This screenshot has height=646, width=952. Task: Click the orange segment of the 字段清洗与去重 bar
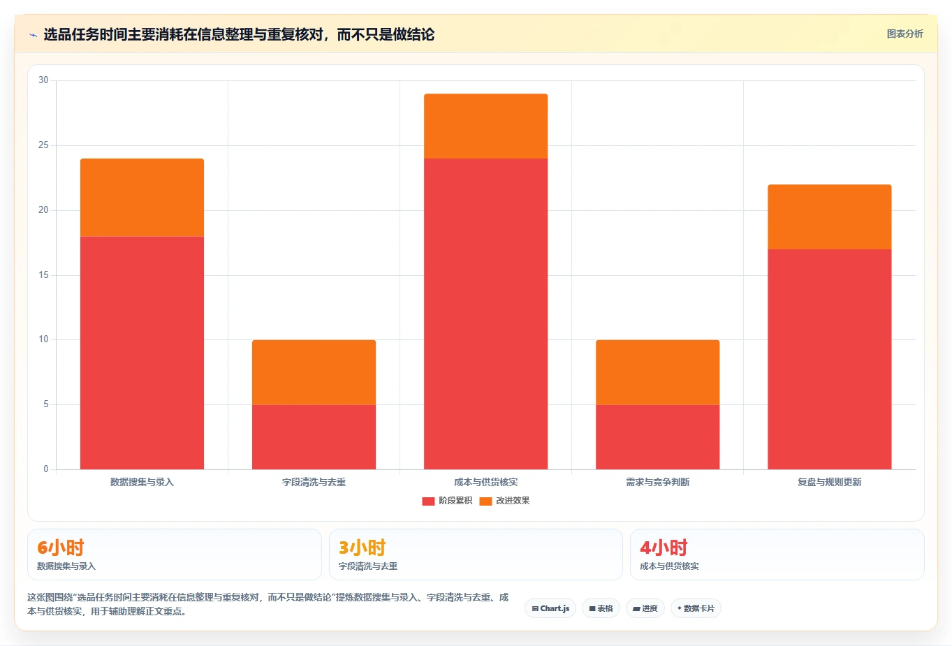(x=314, y=372)
